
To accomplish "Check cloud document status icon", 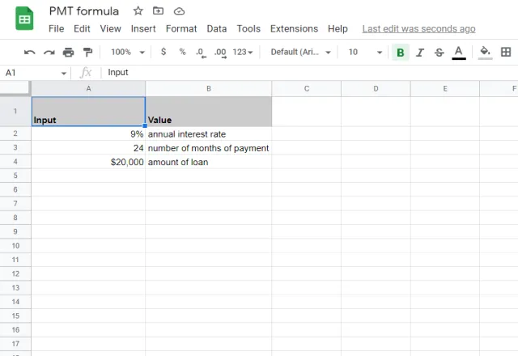I will [179, 11].
